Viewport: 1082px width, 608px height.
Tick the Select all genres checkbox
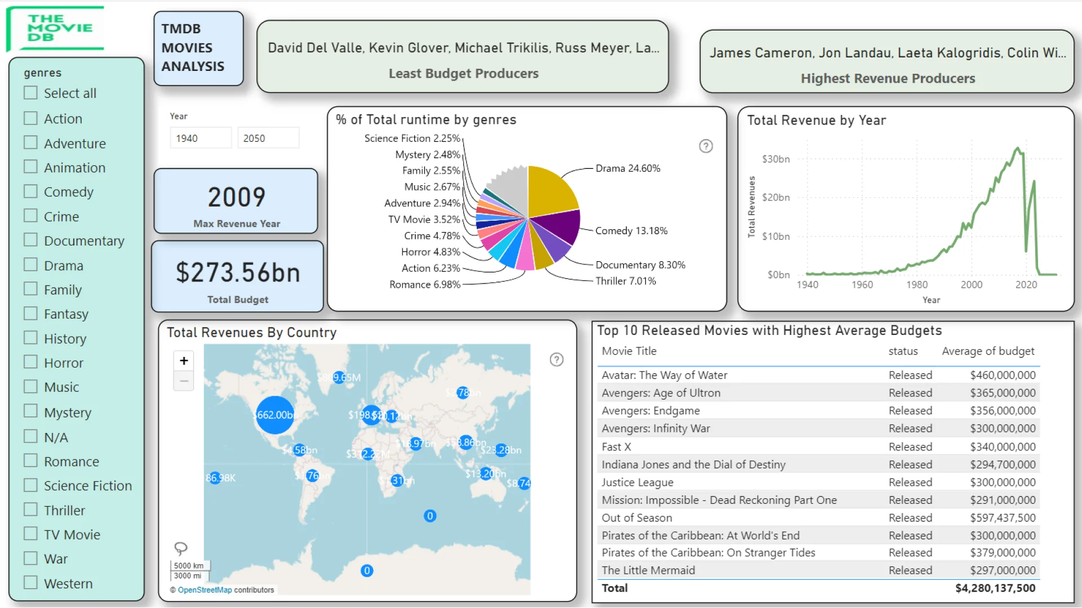(30, 93)
